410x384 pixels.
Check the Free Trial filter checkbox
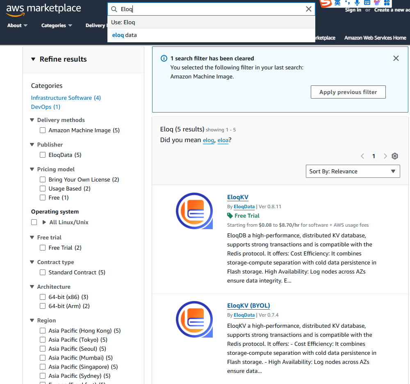[43, 248]
